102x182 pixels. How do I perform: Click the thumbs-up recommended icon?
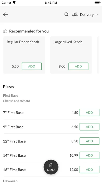pyautogui.click(x=5, y=31)
